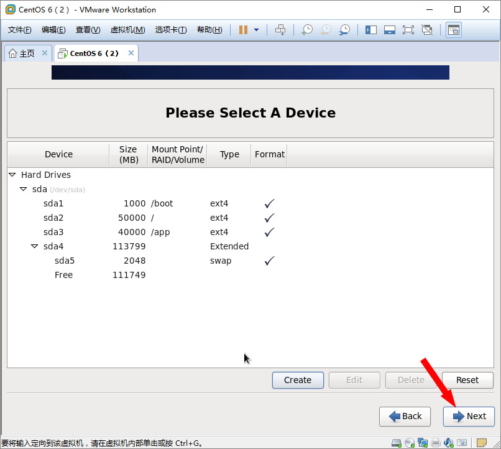Go Back to previous installer step
The width and height of the screenshot is (501, 449).
pos(405,417)
